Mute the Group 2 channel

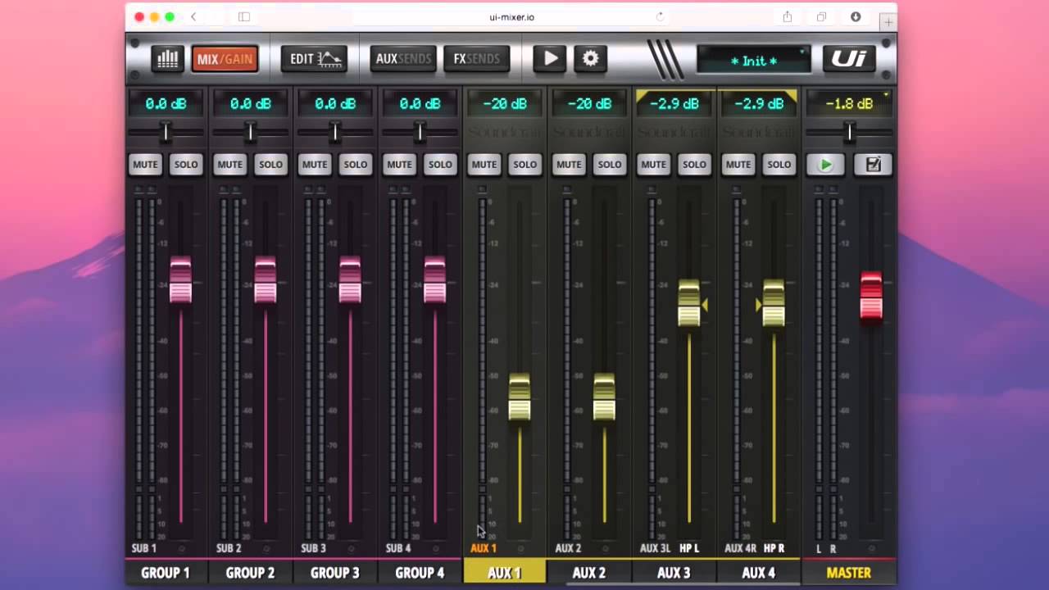[229, 165]
